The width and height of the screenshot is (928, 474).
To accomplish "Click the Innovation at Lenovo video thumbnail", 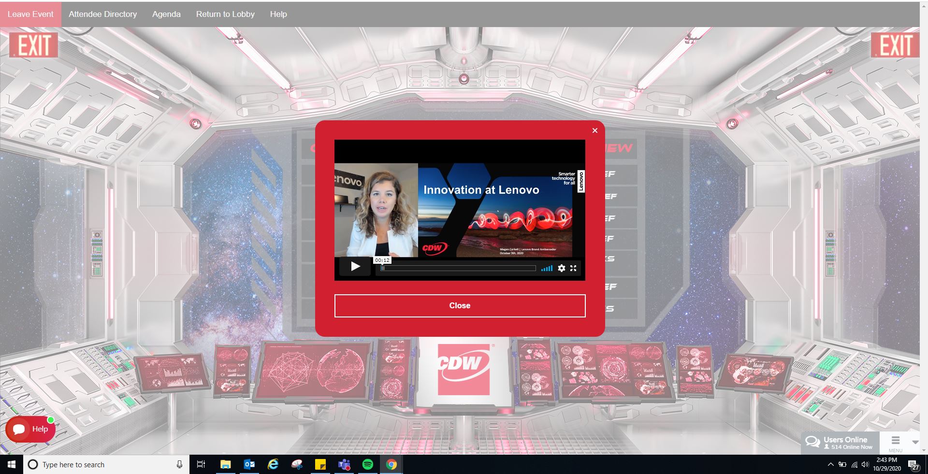I will pyautogui.click(x=460, y=210).
